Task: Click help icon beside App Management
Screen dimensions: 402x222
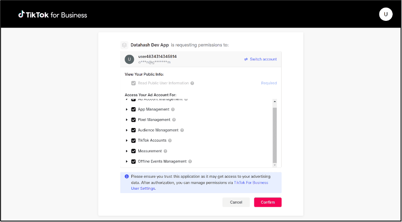Action: point(173,110)
